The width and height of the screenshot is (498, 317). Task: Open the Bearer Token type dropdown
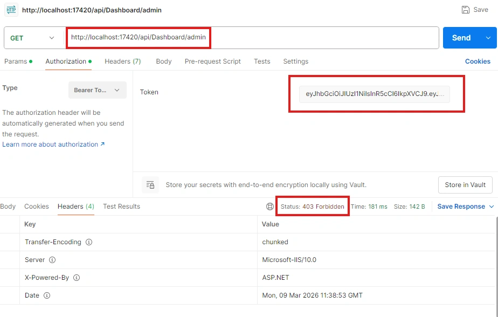[97, 90]
